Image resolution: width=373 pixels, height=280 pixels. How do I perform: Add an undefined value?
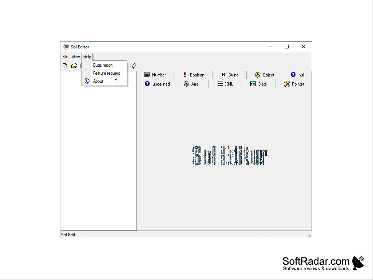(157, 84)
